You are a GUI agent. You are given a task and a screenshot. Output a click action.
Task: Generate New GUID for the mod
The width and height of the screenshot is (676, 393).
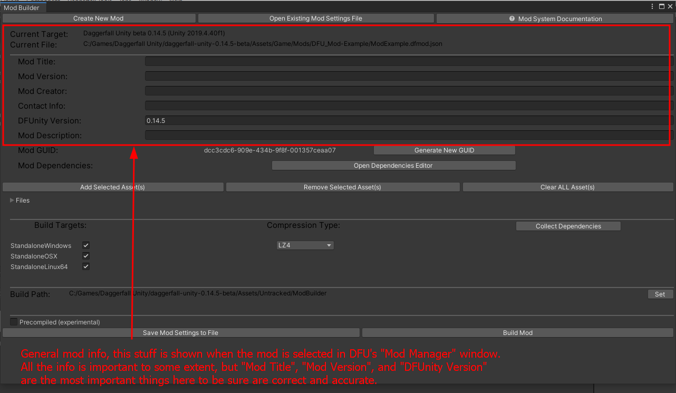(445, 150)
